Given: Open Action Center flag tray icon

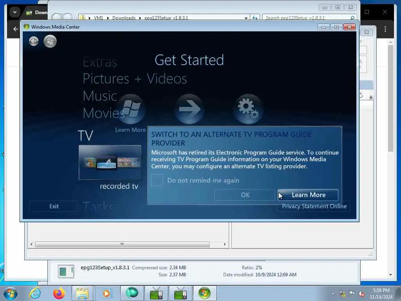Looking at the screenshot, I should click(352, 293).
